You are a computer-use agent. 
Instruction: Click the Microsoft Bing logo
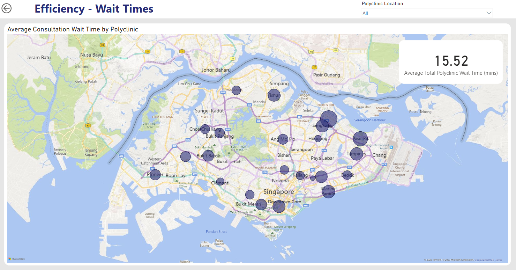17,259
